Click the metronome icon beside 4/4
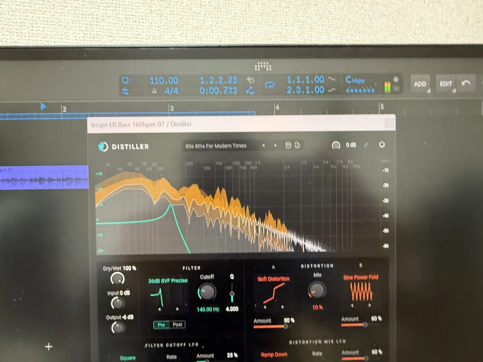 click(x=154, y=90)
